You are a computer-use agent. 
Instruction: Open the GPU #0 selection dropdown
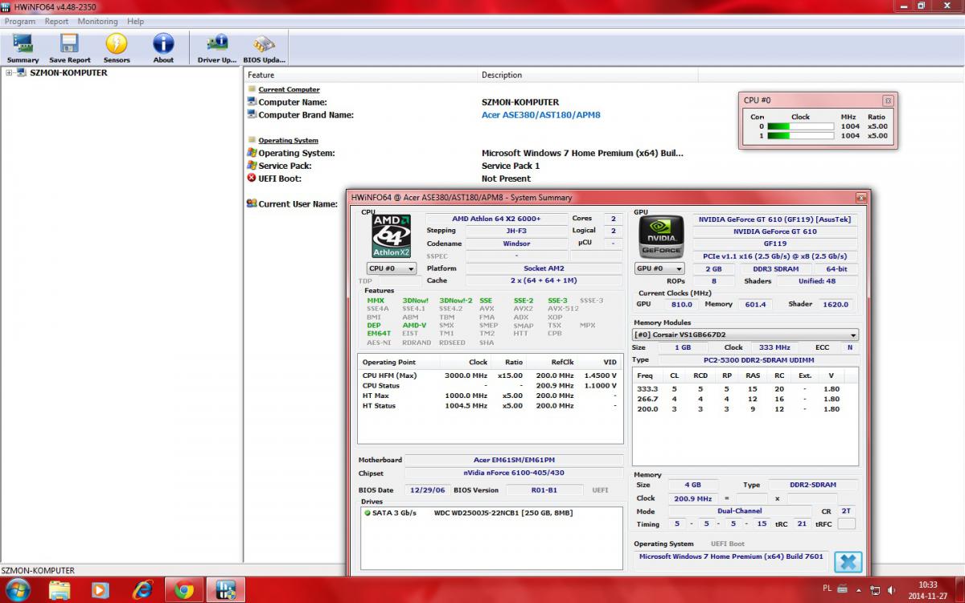(x=659, y=269)
